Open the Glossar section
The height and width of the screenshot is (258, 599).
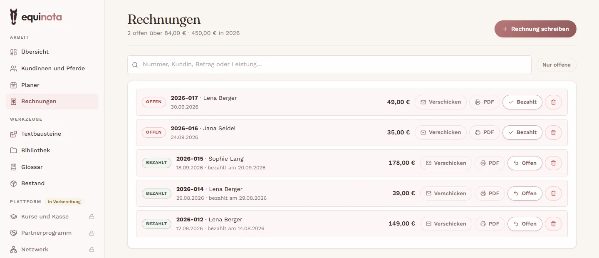52,167
